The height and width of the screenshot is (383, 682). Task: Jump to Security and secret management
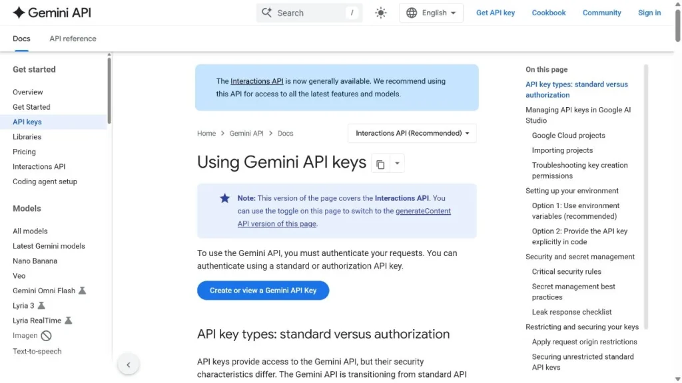(x=580, y=257)
